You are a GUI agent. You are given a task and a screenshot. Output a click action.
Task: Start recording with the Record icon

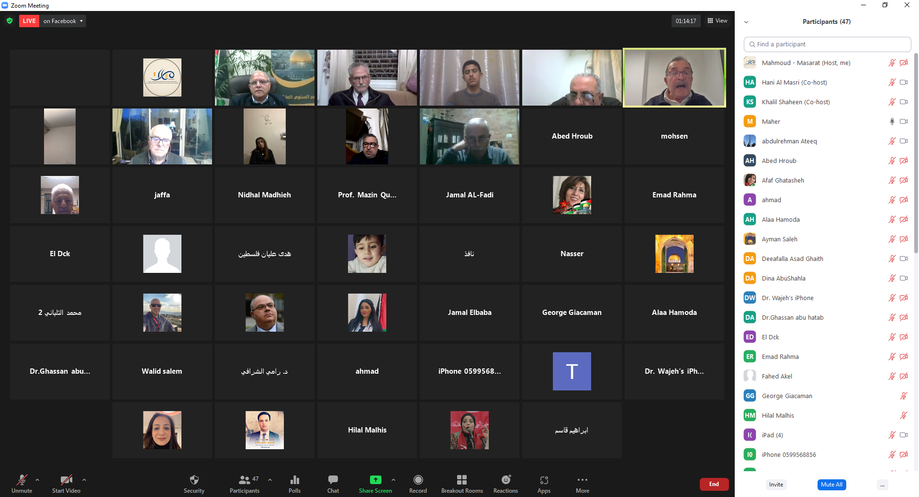tap(418, 480)
